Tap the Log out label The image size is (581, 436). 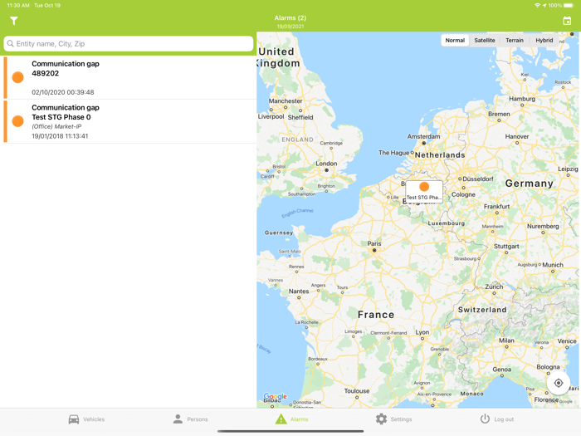click(504, 419)
